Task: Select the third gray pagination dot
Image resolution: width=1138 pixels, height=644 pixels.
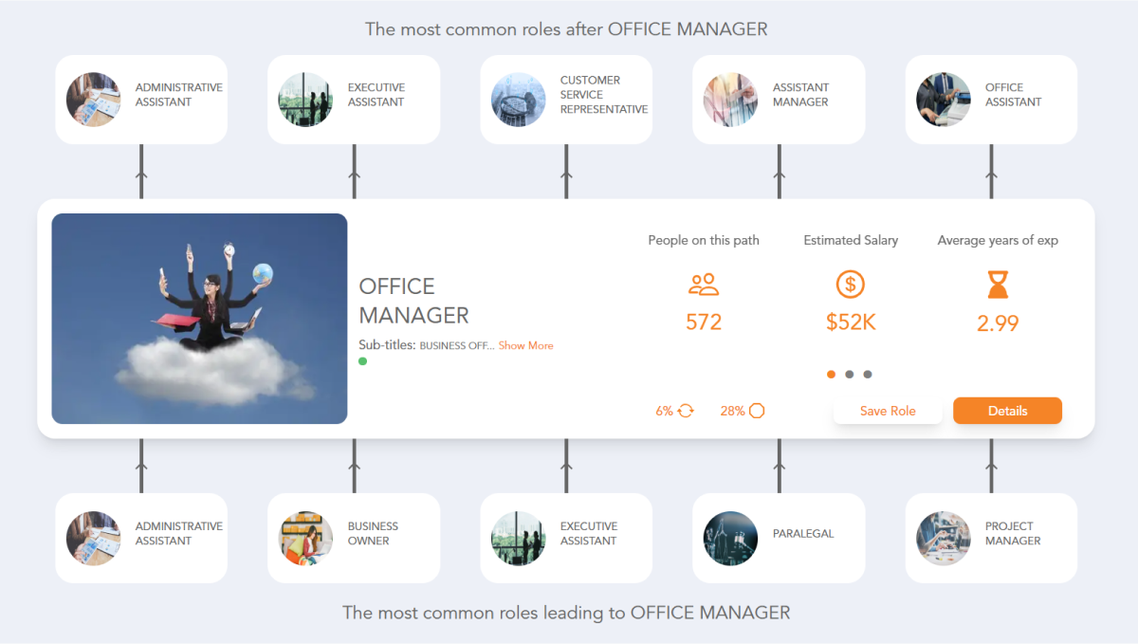Action: click(x=868, y=374)
